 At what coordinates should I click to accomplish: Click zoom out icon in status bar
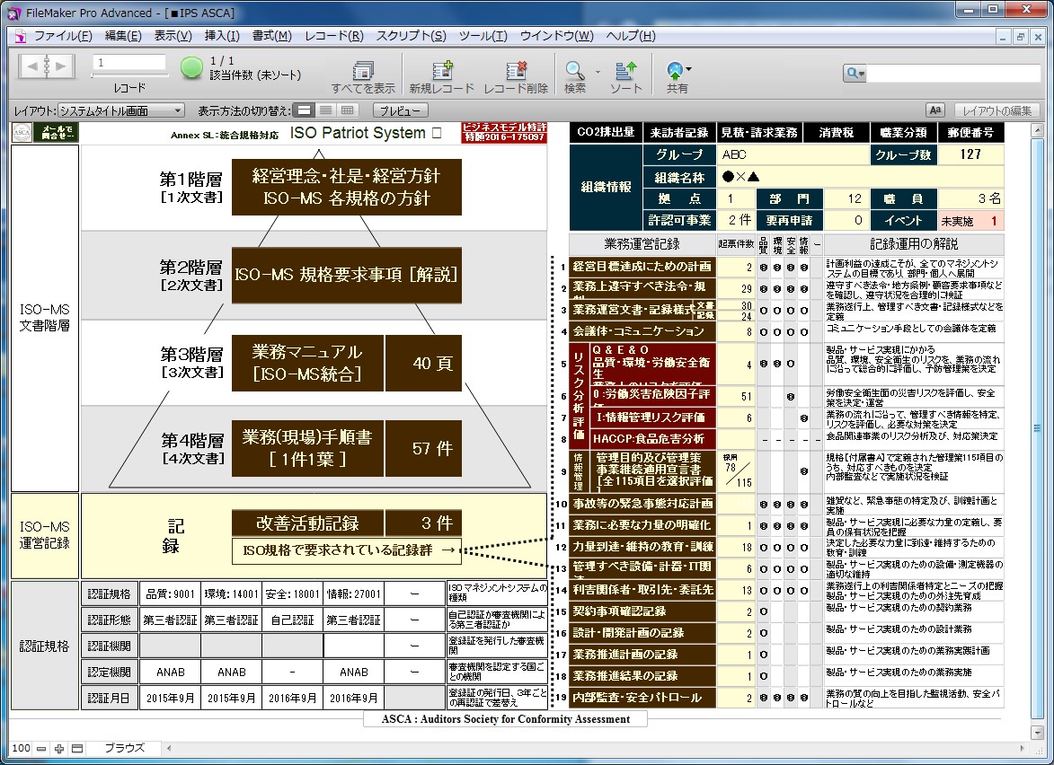tap(41, 748)
